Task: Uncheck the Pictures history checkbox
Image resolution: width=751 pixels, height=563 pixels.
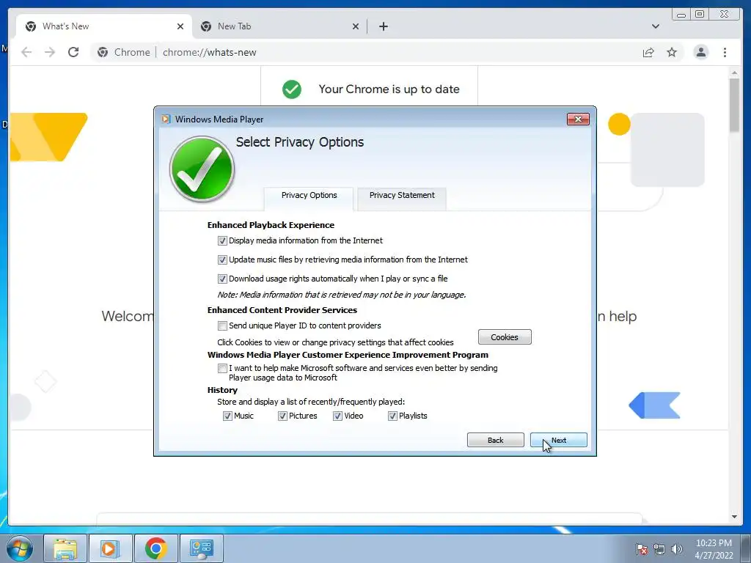Action: (x=282, y=416)
